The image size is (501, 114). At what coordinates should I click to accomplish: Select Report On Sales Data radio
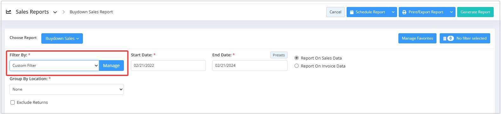(296, 58)
